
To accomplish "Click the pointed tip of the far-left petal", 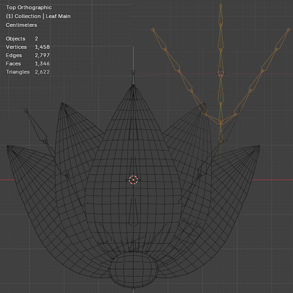I will pyautogui.click(x=9, y=146).
